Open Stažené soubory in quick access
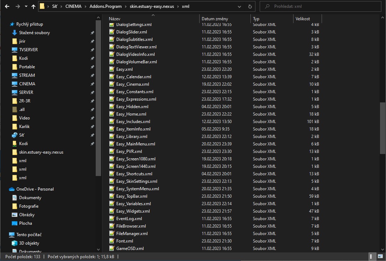The height and width of the screenshot is (261, 386). tap(34, 33)
